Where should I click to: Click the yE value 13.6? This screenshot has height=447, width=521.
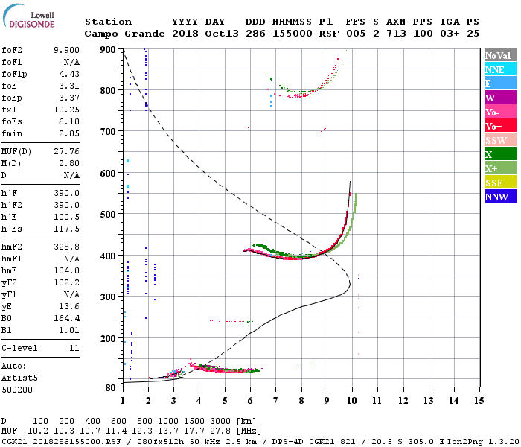[69, 307]
